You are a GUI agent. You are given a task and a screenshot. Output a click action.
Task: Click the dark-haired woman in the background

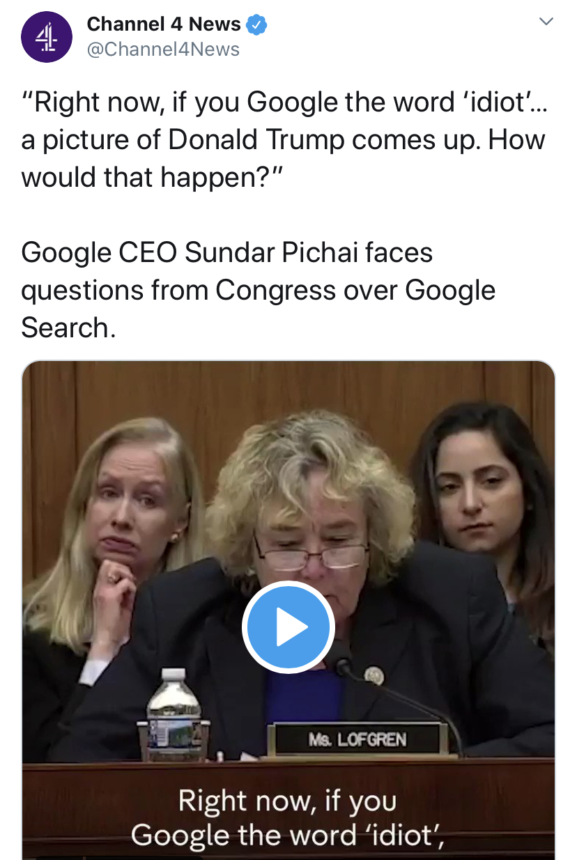pos(481,488)
